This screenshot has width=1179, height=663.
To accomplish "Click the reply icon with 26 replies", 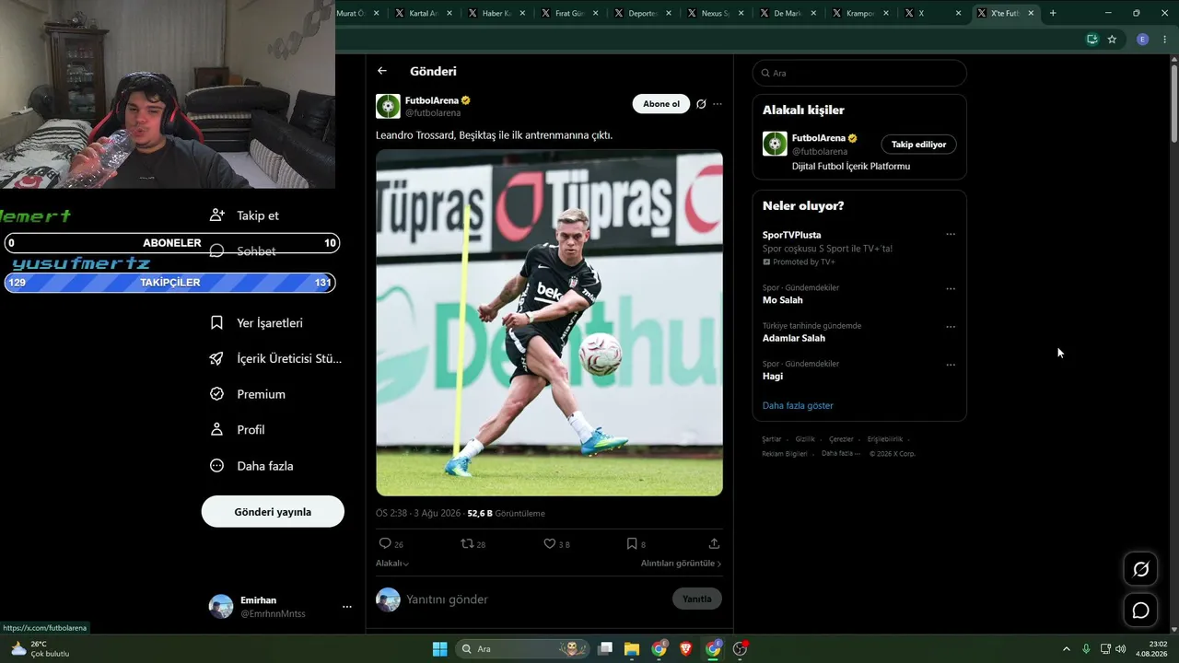I will click(x=385, y=543).
